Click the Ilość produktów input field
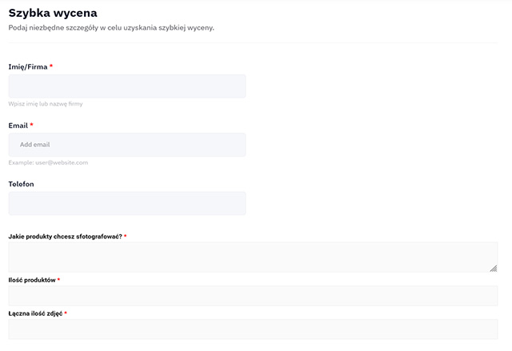Viewport: 512px width, 351px height. coord(252,296)
